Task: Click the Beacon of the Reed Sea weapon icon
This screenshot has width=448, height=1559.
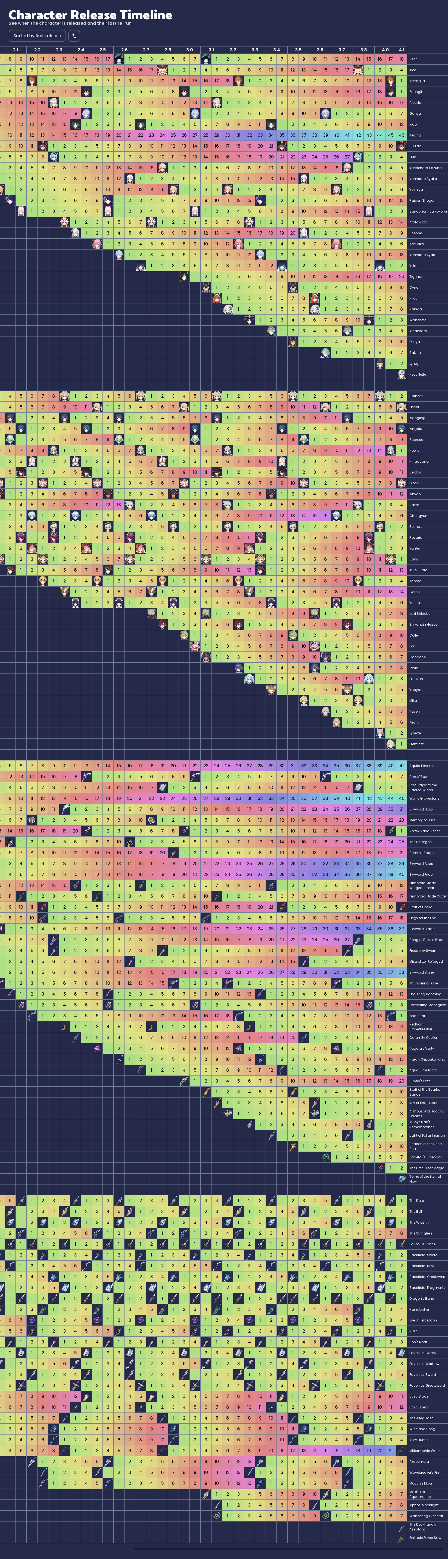Action: (293, 1146)
